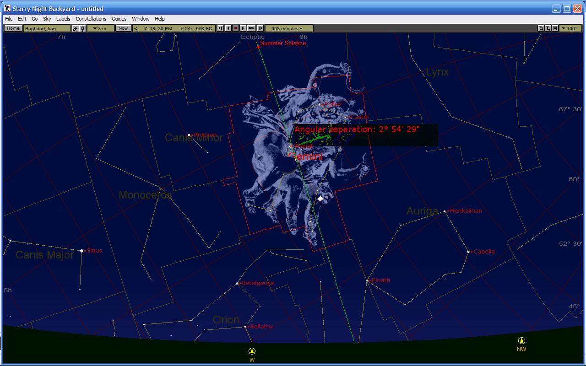Viewport: 586px width, 366px height.
Task: Click the star Bellatrix
Action: [246, 327]
